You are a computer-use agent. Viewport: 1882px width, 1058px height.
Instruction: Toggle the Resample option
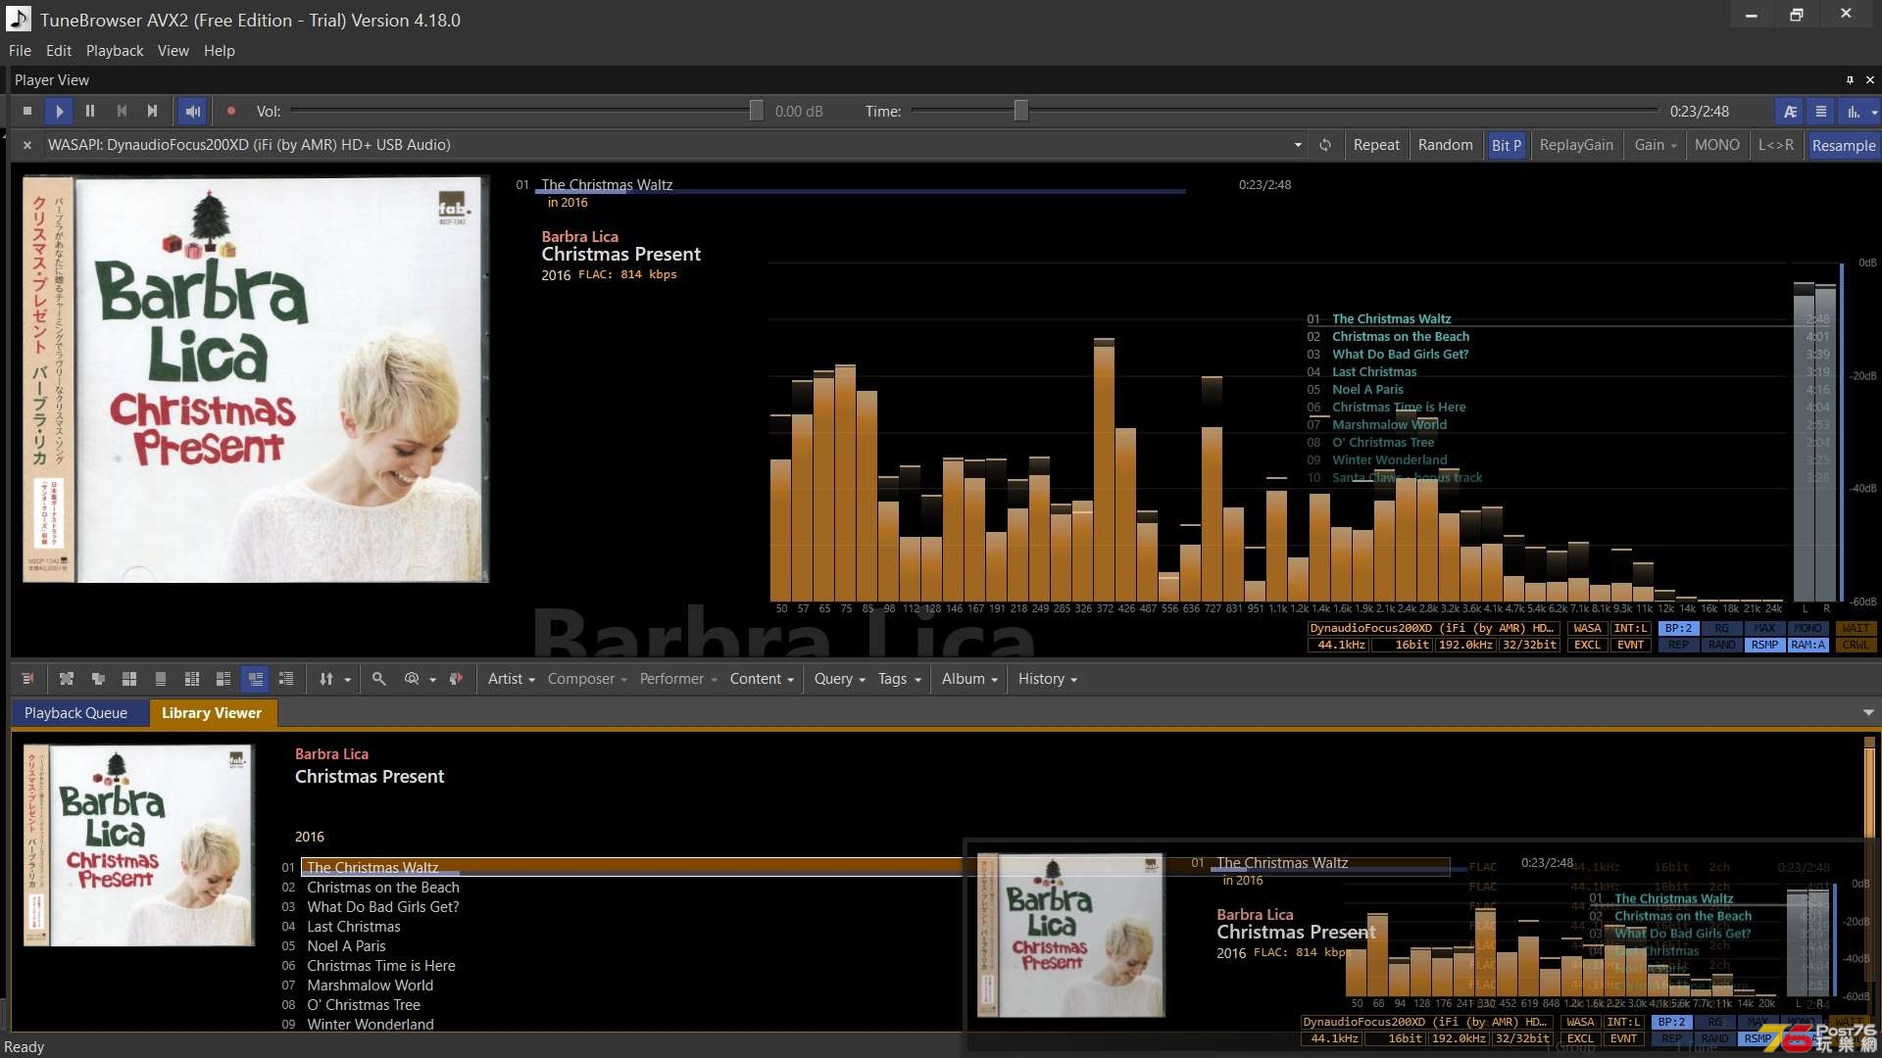[x=1843, y=145]
